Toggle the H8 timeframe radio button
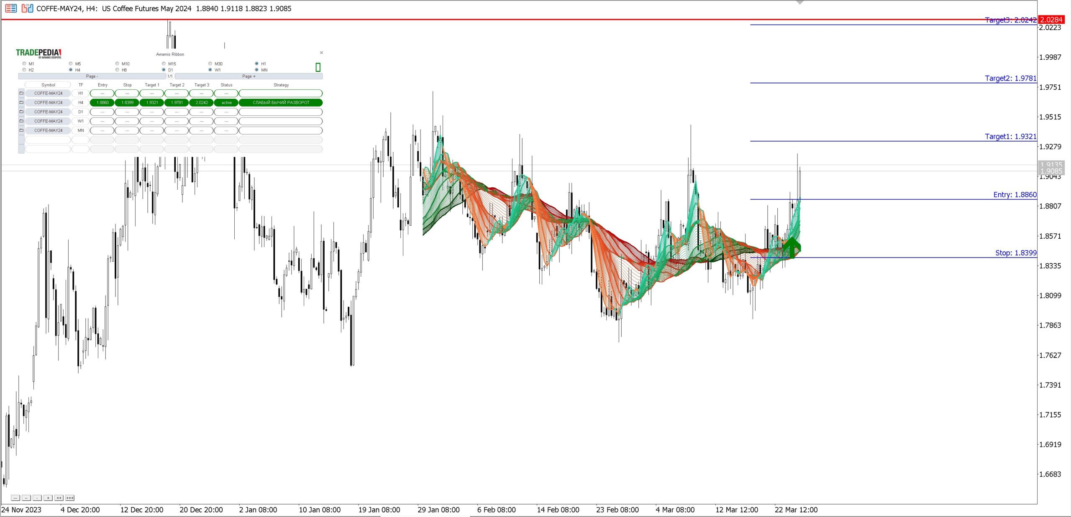 pyautogui.click(x=117, y=70)
